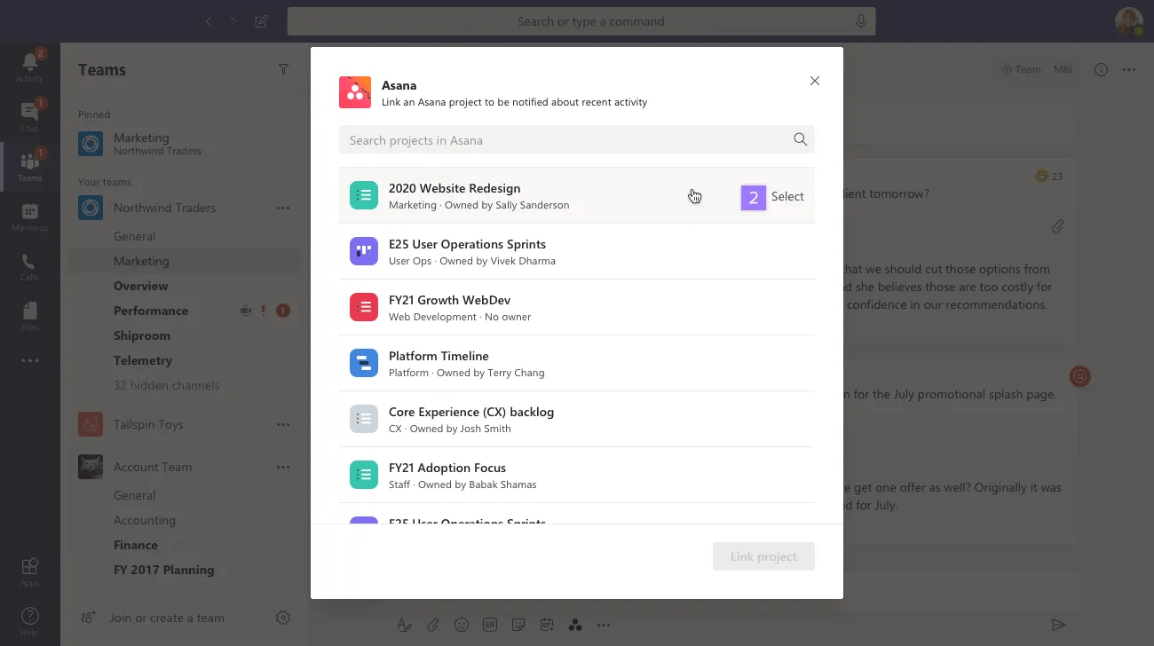The width and height of the screenshot is (1154, 646).
Task: Open more options for Tailspin Toys
Action: point(283,424)
